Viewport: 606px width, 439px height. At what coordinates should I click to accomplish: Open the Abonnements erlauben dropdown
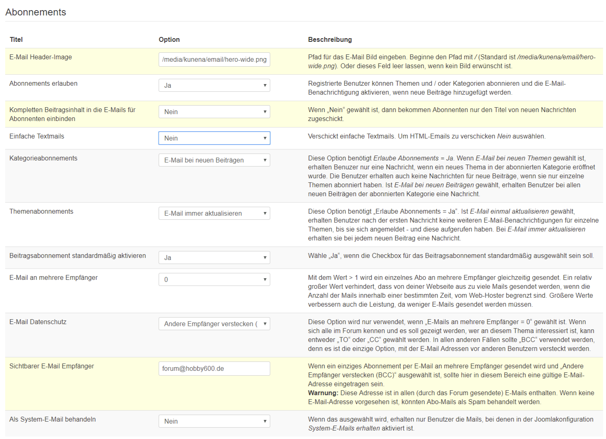coord(214,85)
